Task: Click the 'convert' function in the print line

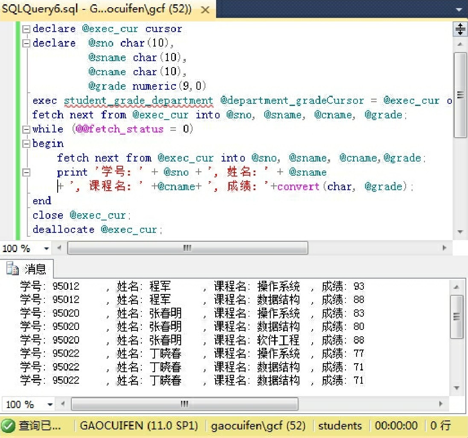Action: coord(298,187)
